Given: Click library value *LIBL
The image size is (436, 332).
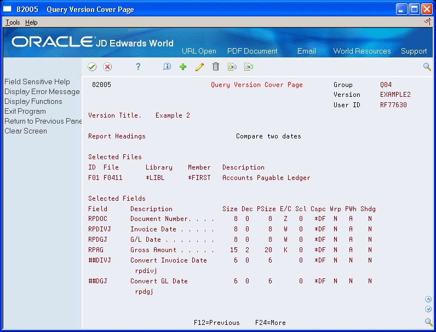Looking at the screenshot, I should 155,178.
